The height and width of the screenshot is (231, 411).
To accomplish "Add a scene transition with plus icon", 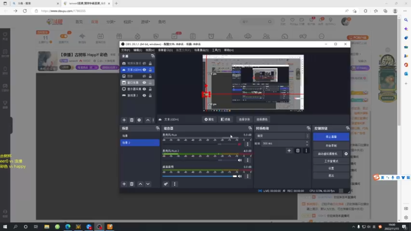I will [289, 150].
